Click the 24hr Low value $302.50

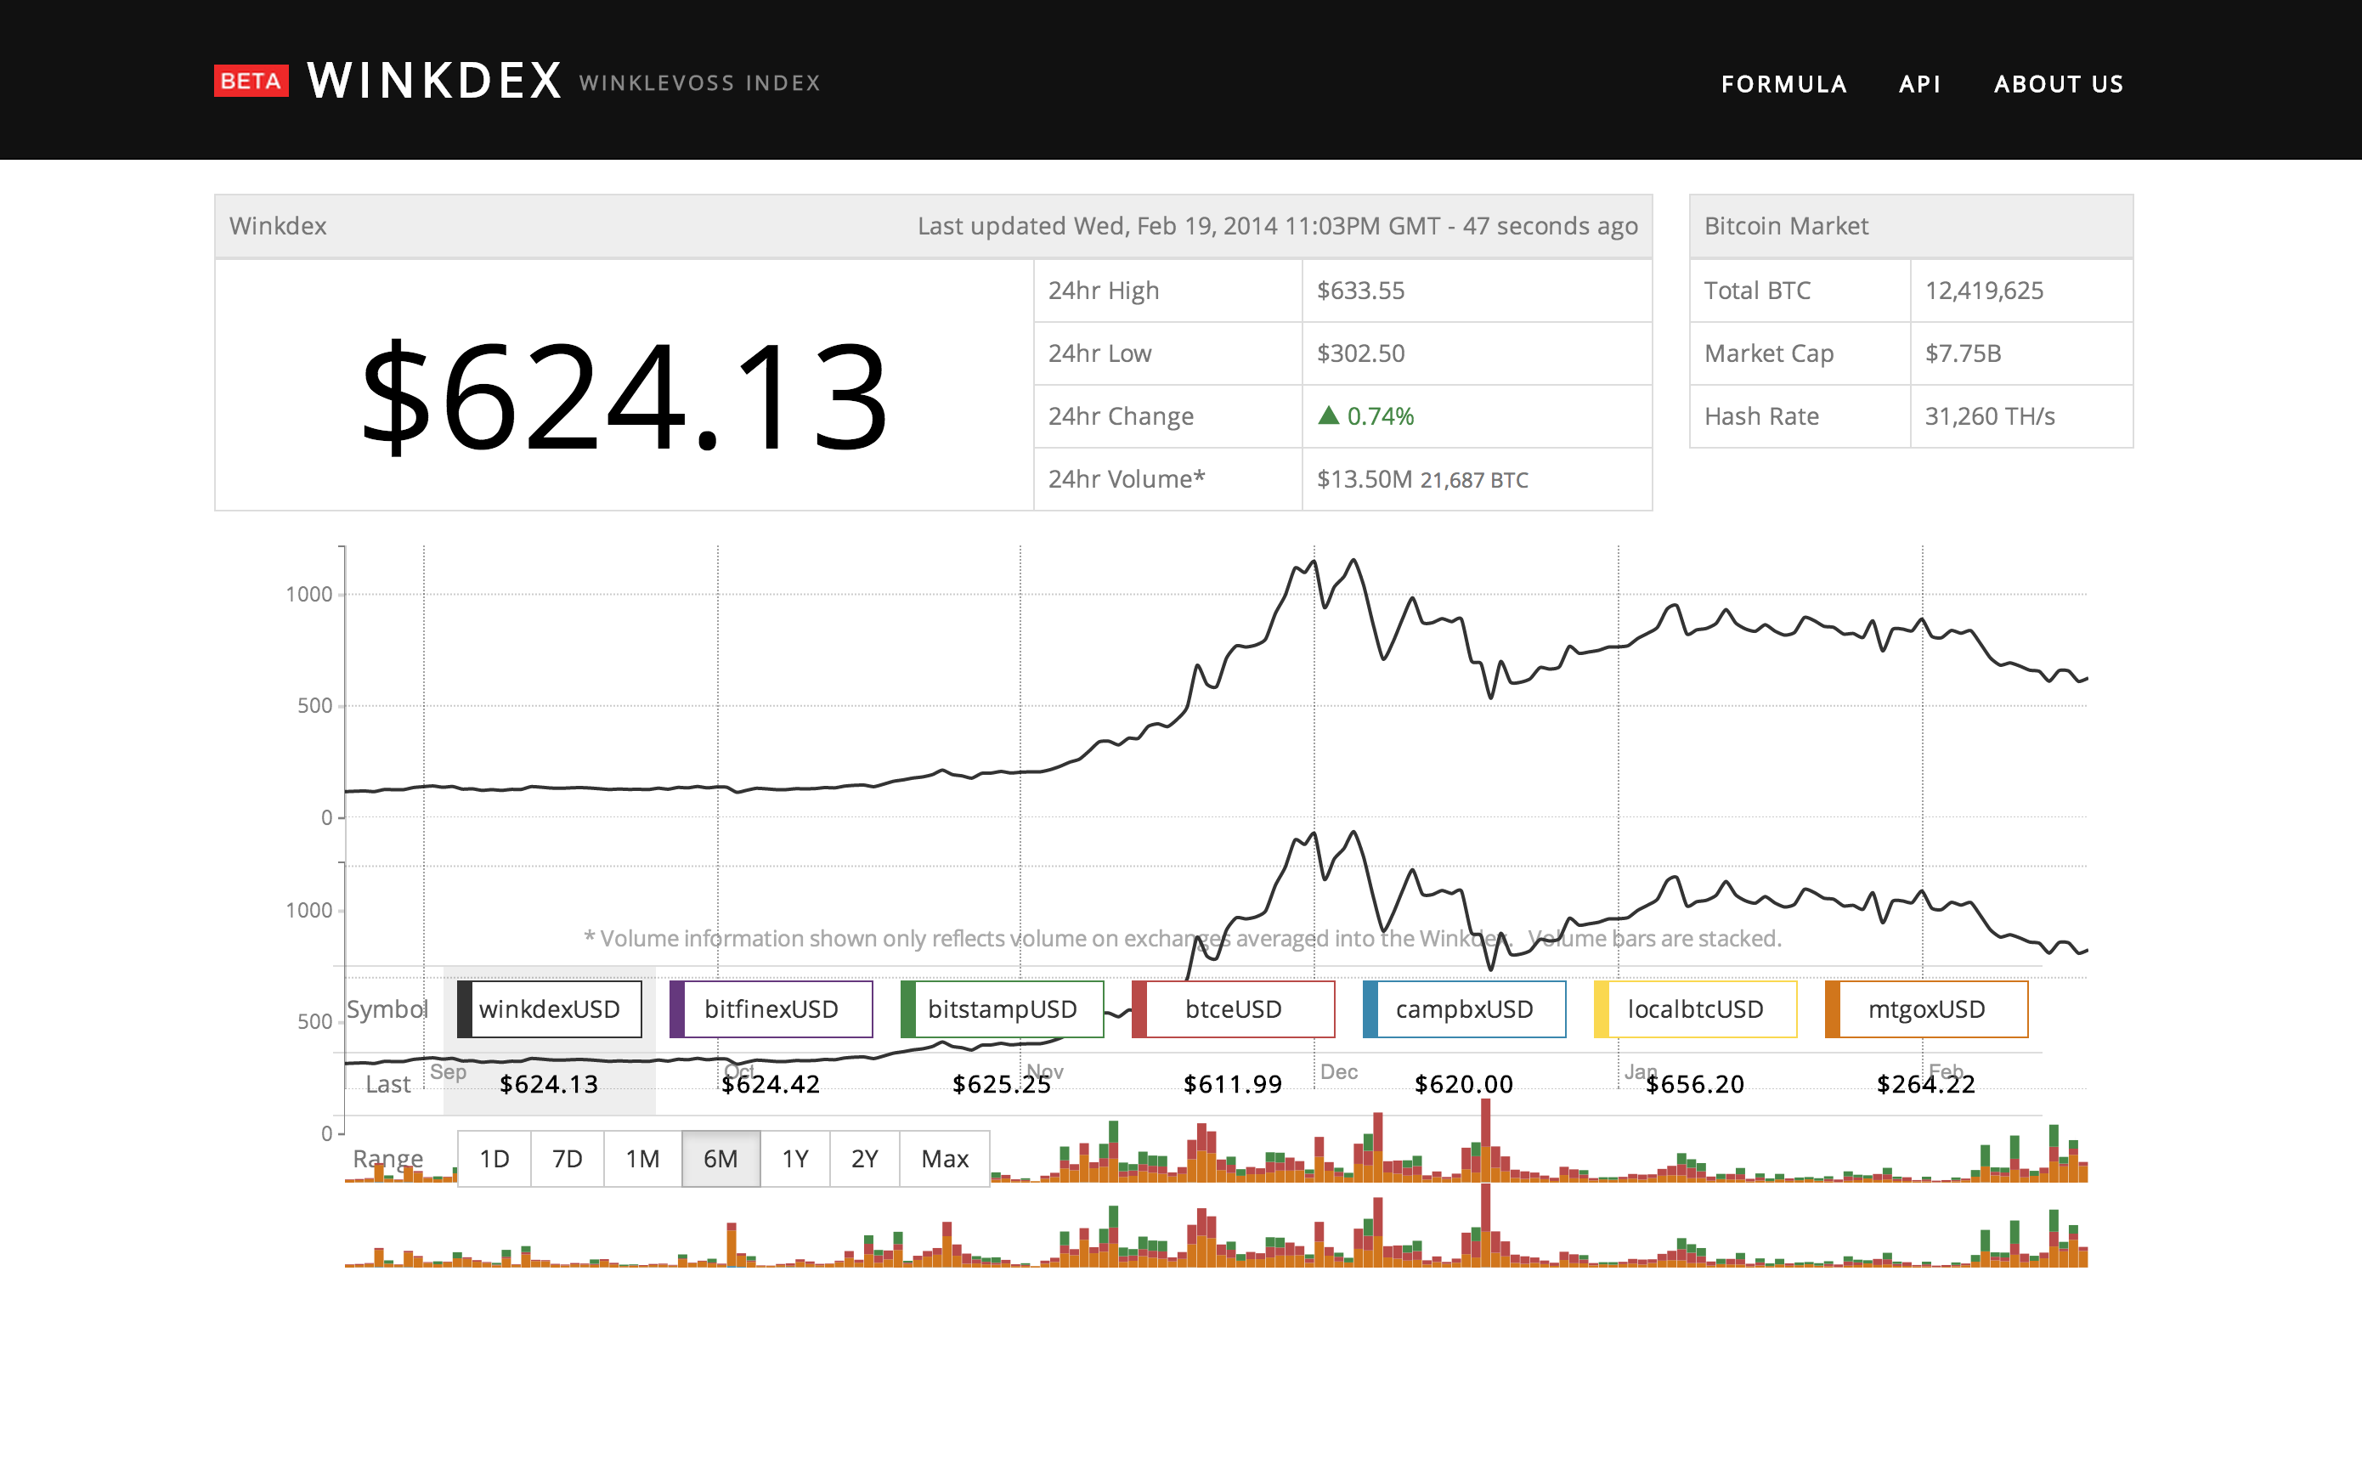(x=1359, y=353)
